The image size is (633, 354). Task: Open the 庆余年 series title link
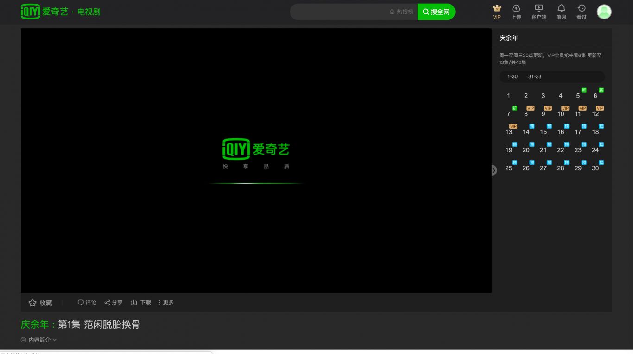coord(35,324)
